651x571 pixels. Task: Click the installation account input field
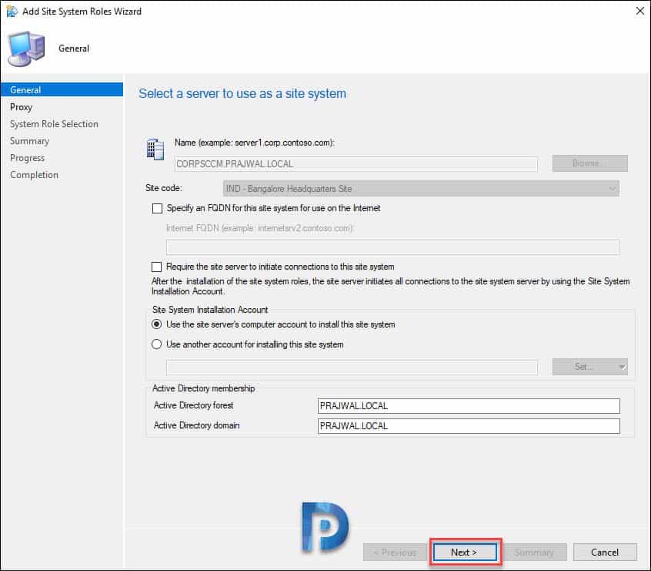click(352, 368)
